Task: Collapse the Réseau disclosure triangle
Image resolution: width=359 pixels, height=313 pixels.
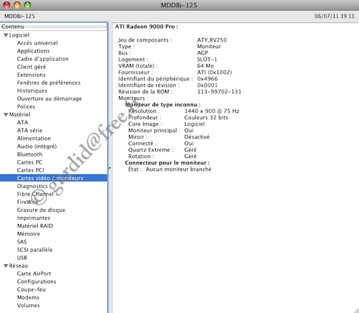Action: coord(6,266)
